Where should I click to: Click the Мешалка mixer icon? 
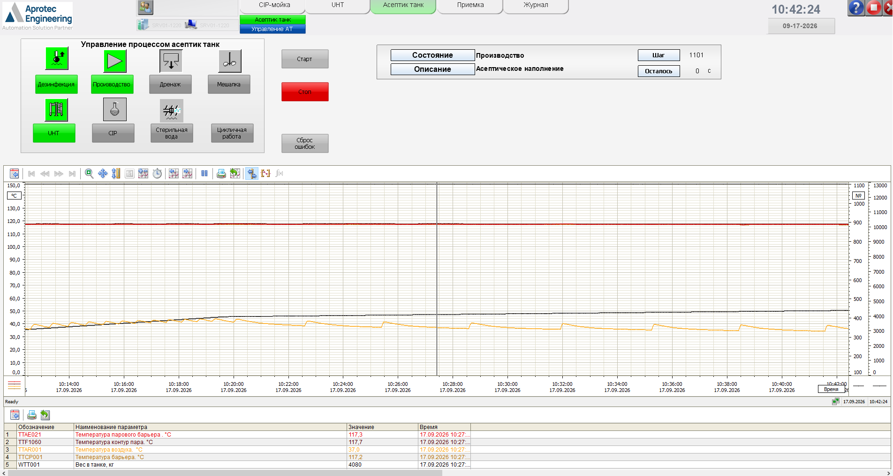(230, 61)
